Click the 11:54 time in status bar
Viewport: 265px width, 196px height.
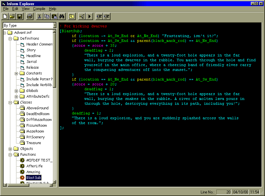[254, 192]
